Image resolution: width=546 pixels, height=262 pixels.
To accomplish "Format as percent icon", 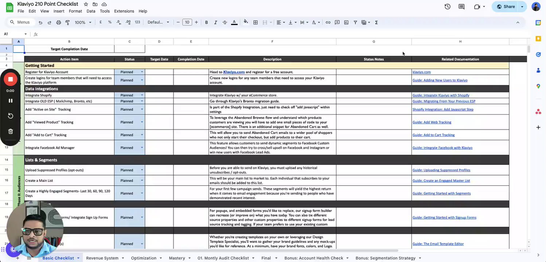I will [x=110, y=22].
